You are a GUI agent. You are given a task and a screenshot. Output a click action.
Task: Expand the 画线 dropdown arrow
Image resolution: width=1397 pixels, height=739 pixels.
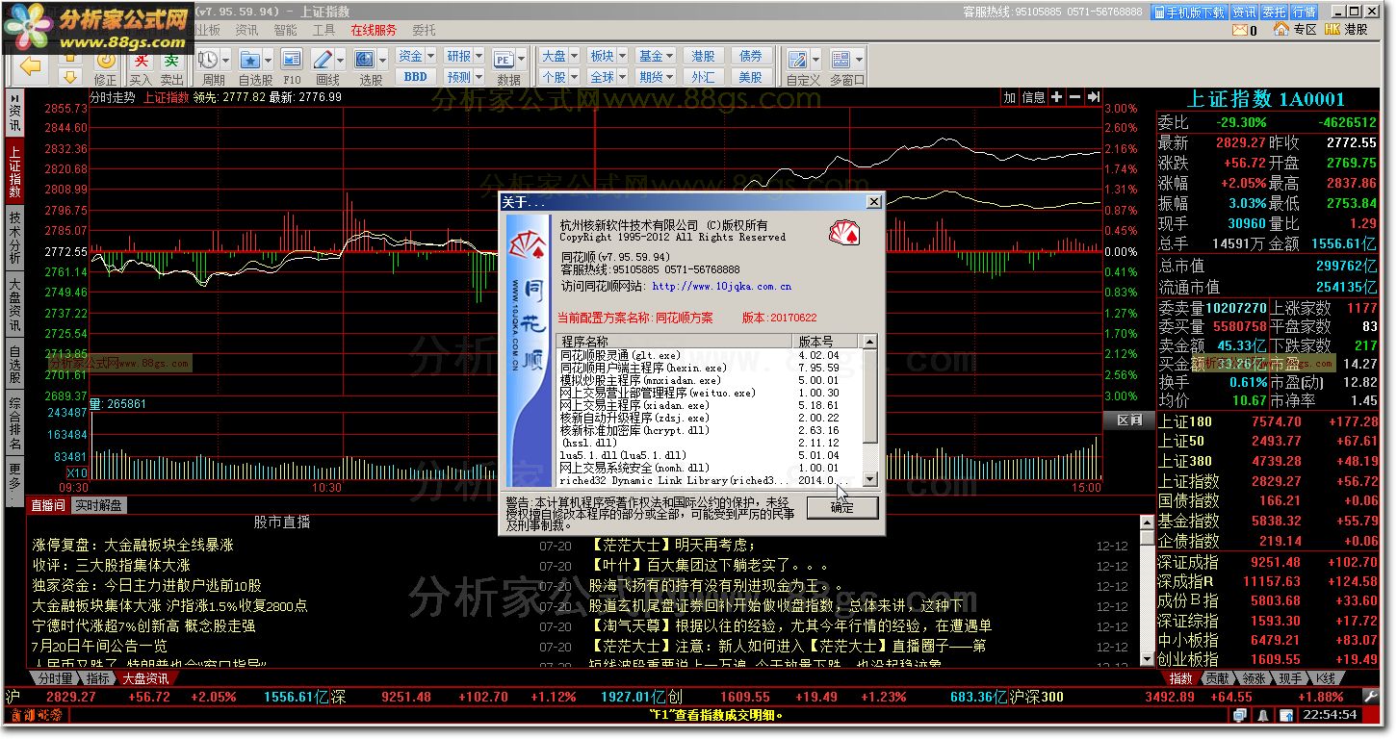pyautogui.click(x=341, y=61)
